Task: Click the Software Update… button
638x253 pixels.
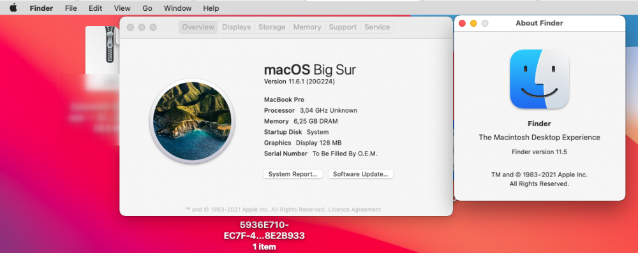Action: tap(360, 174)
